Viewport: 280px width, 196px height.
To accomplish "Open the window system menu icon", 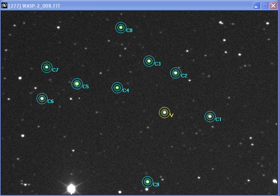I will tap(4, 5).
